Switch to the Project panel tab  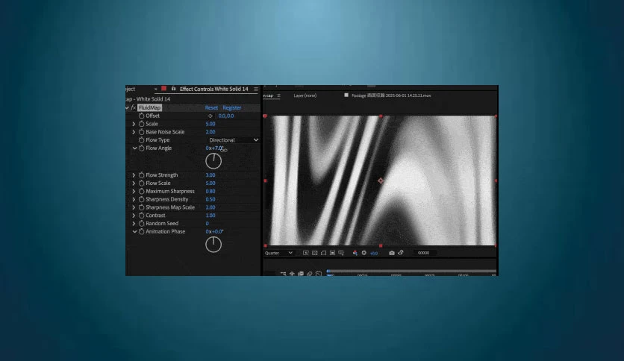point(131,89)
